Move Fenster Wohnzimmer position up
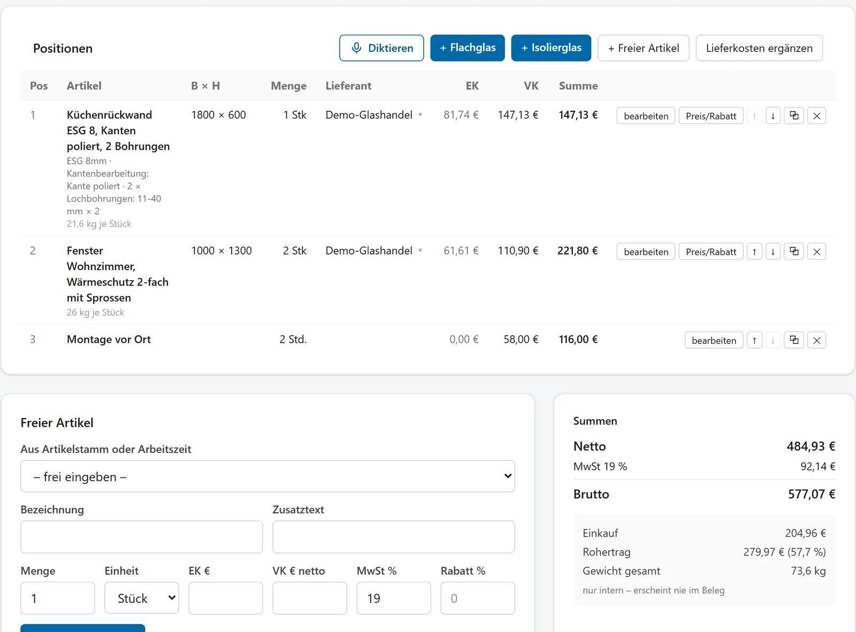Screen dimensions: 856x632 click(x=754, y=251)
